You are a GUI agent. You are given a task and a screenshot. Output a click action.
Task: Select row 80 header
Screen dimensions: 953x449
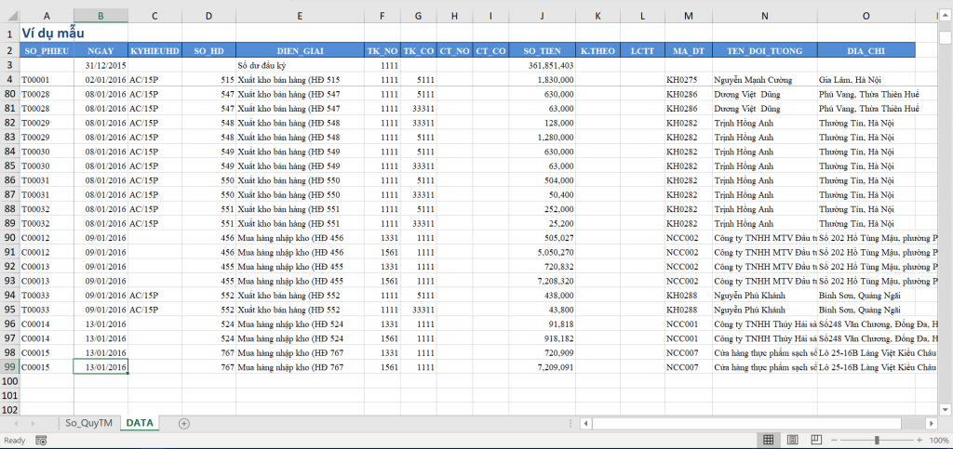point(9,94)
